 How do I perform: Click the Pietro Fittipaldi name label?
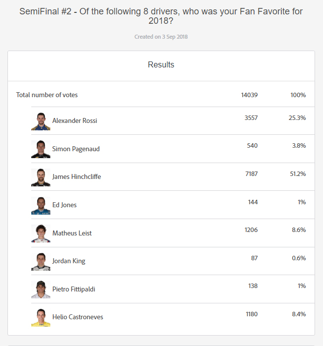pos(73,289)
